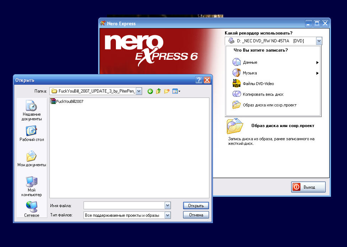This screenshot has height=247, width=347.
Task: Click the FuckYouBill_2007 folder path combo box
Action: pos(96,91)
